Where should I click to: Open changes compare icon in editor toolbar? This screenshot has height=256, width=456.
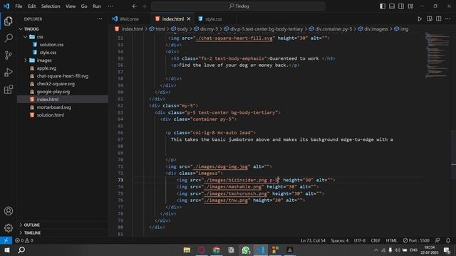tap(429, 19)
